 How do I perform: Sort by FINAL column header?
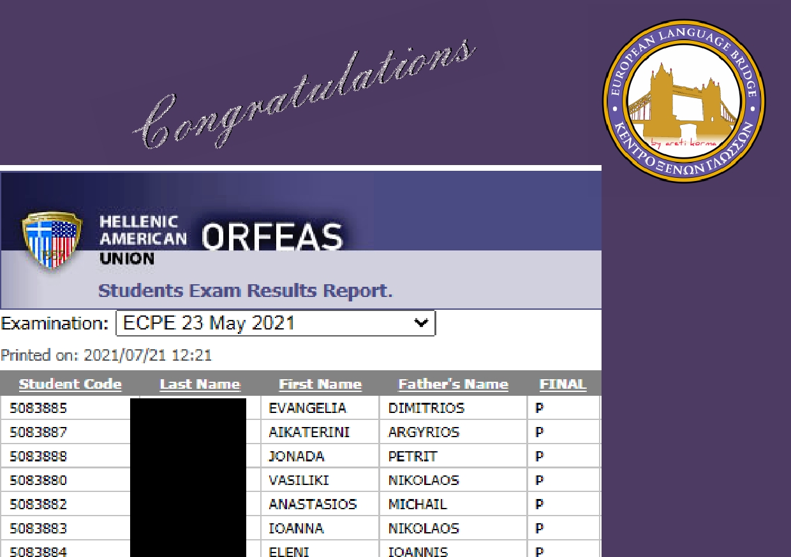point(562,384)
